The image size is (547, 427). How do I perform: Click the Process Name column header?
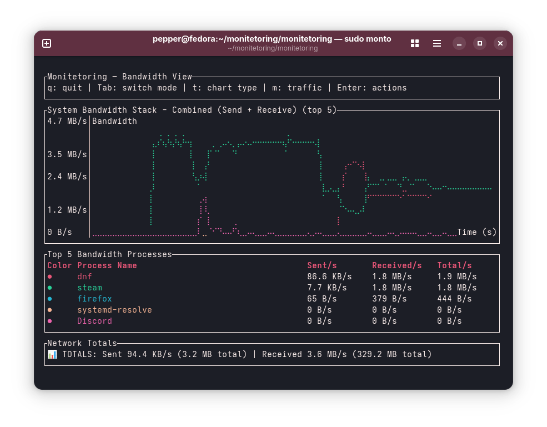107,265
